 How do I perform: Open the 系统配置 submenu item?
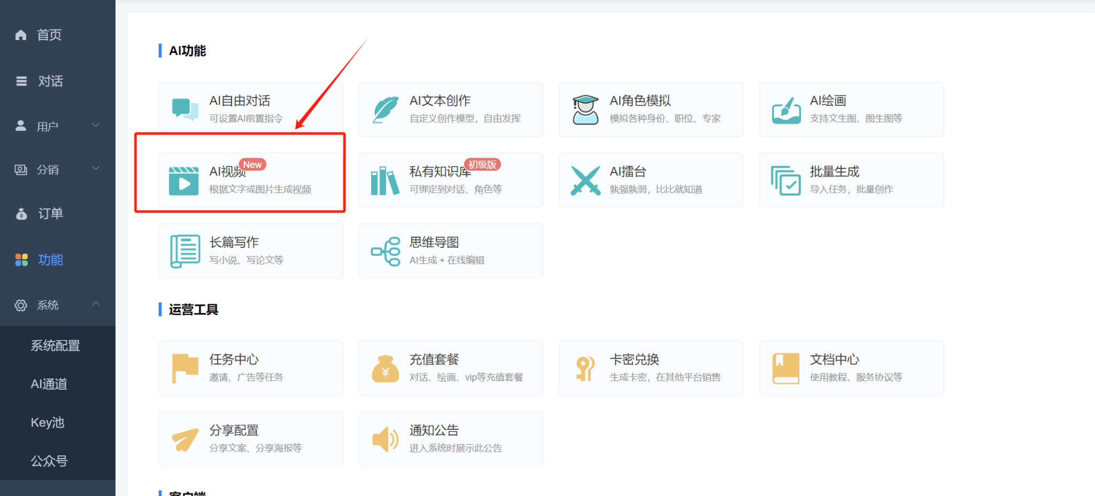click(56, 346)
